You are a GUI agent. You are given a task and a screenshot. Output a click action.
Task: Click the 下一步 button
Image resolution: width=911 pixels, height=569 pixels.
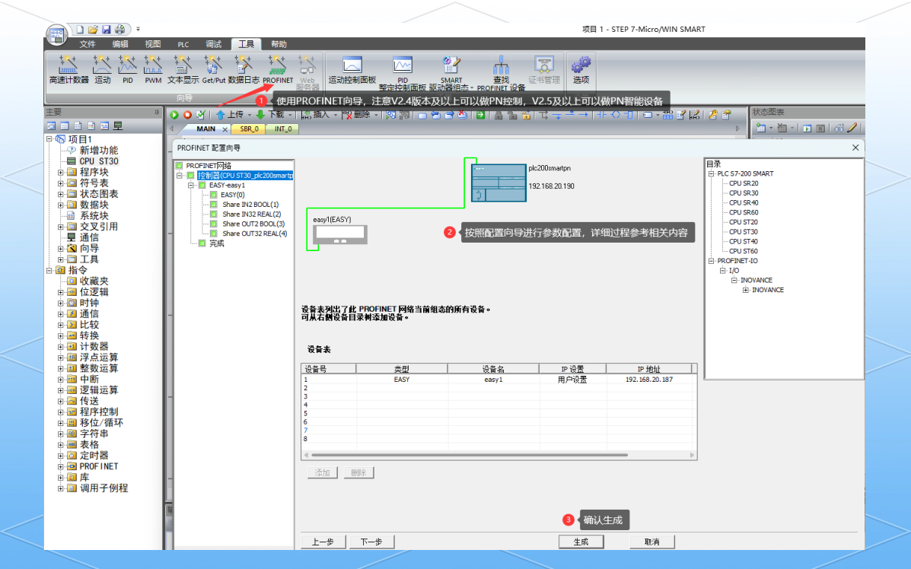(x=371, y=542)
